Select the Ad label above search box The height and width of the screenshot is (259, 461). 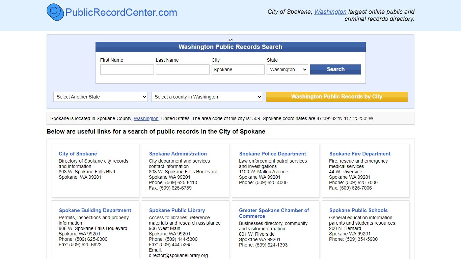point(231,40)
